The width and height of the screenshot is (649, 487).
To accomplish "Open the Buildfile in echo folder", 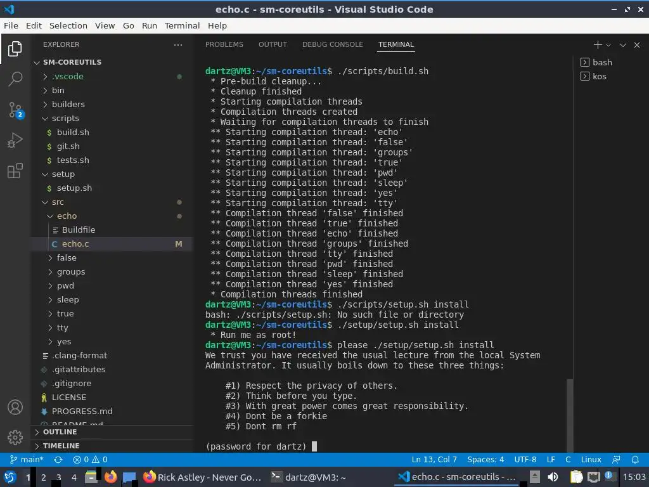I will coord(112,230).
